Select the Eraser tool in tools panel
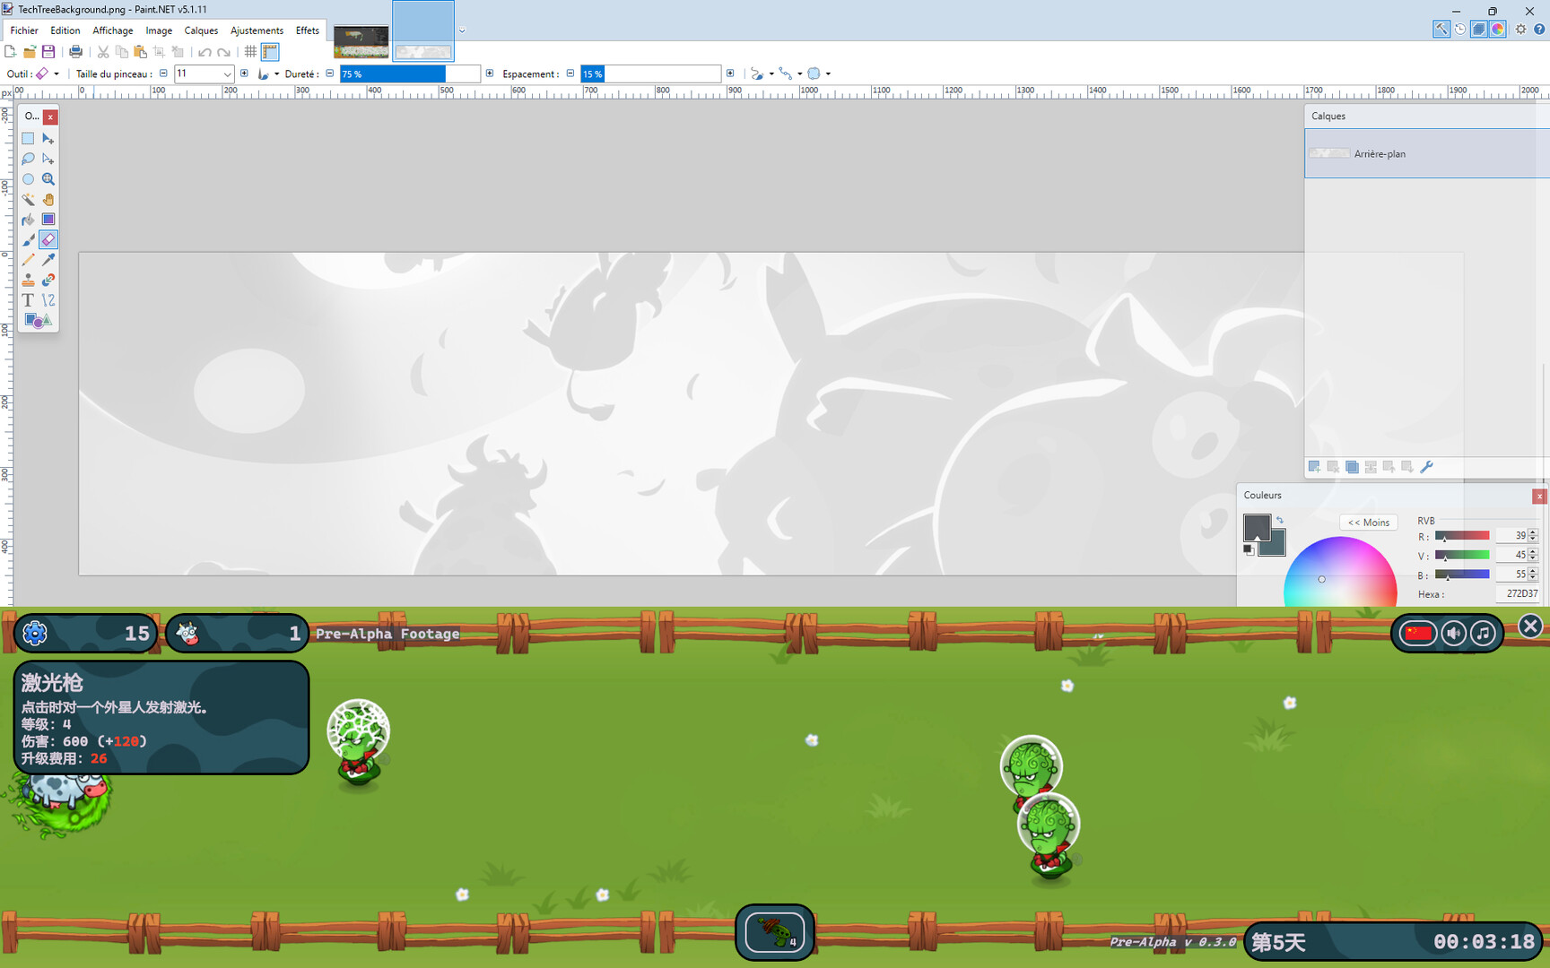 [48, 239]
